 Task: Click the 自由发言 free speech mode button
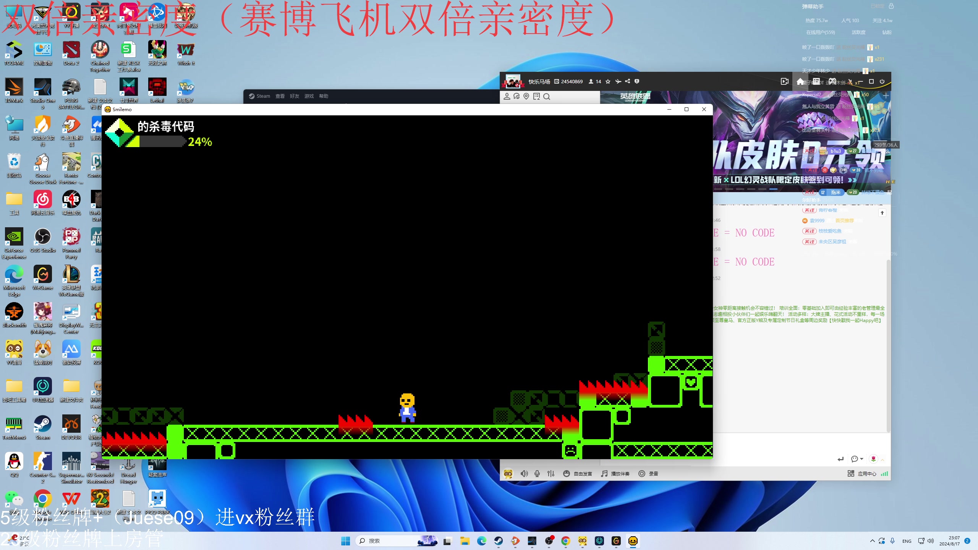click(x=578, y=474)
